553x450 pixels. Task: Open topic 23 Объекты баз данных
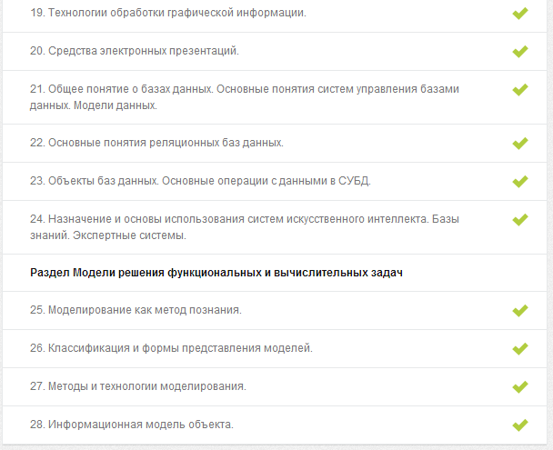point(200,181)
